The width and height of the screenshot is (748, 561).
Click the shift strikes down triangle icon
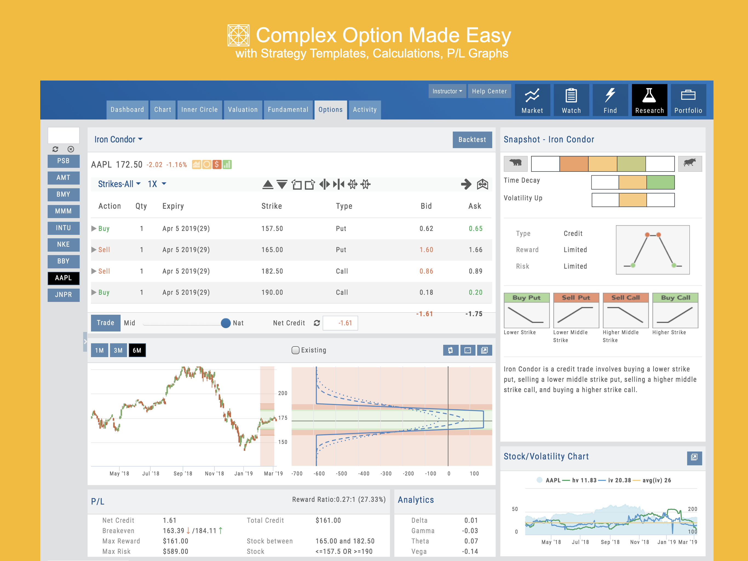282,184
